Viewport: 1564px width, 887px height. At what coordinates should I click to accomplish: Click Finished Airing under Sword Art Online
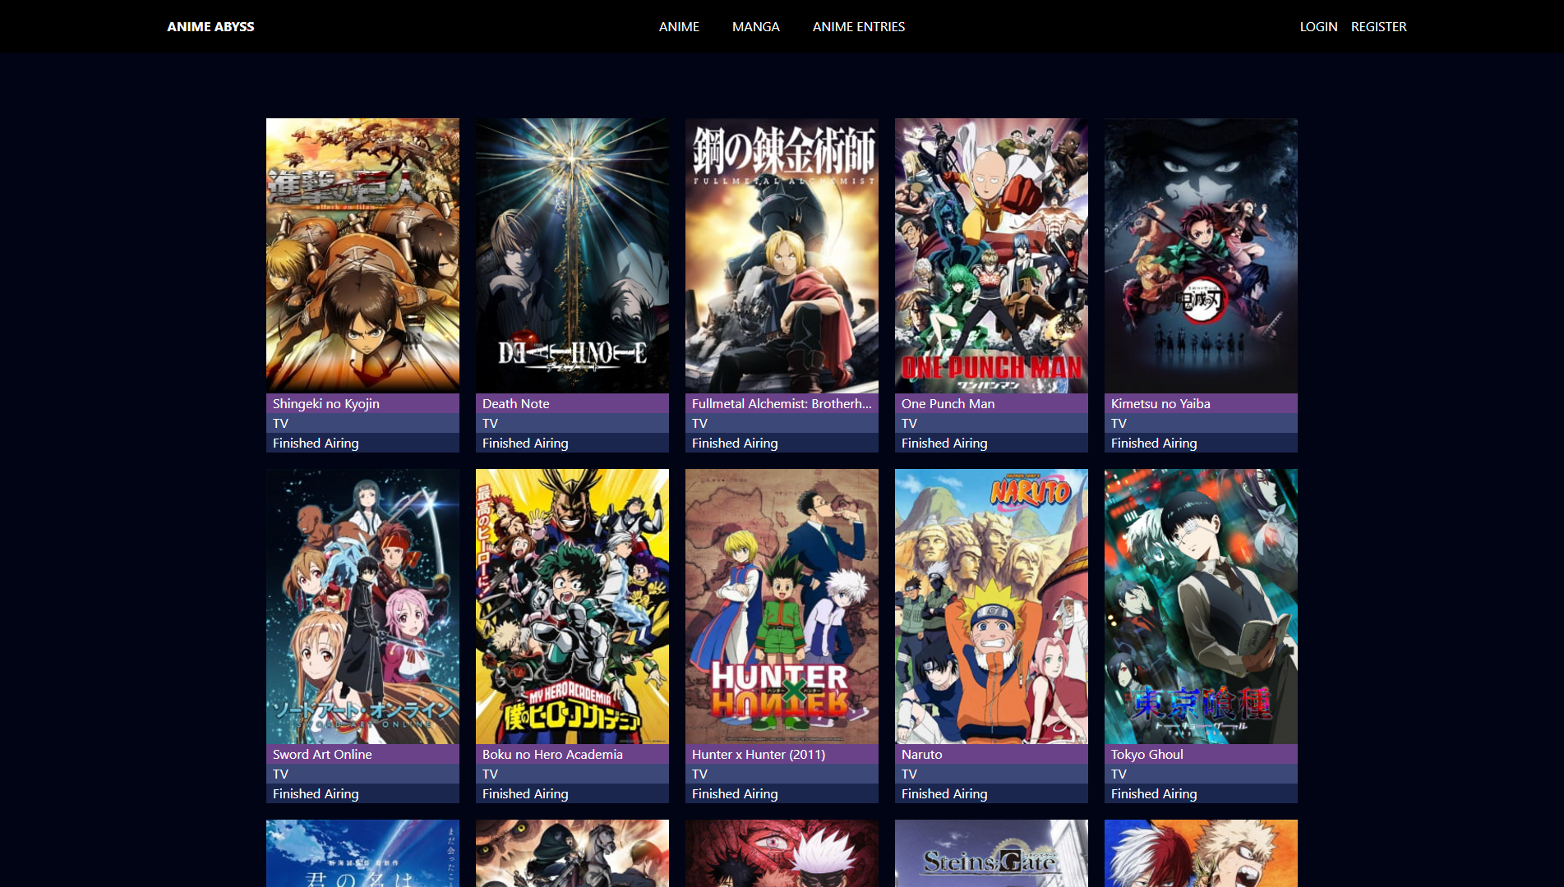[x=316, y=793]
